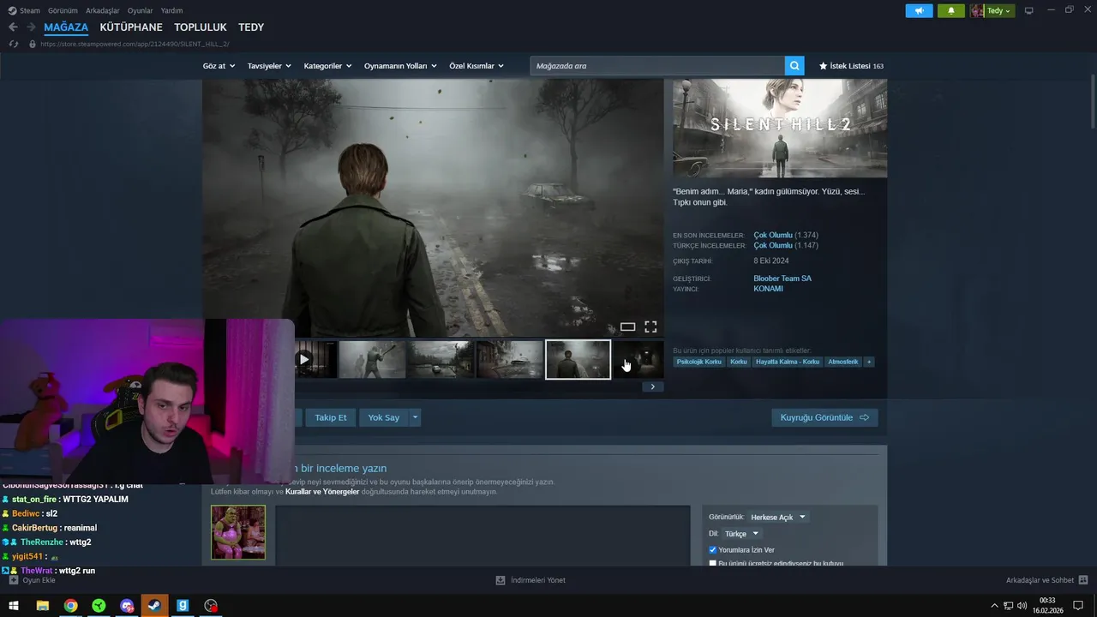Expand the Göz at dropdown
The image size is (1097, 617).
coord(219,66)
